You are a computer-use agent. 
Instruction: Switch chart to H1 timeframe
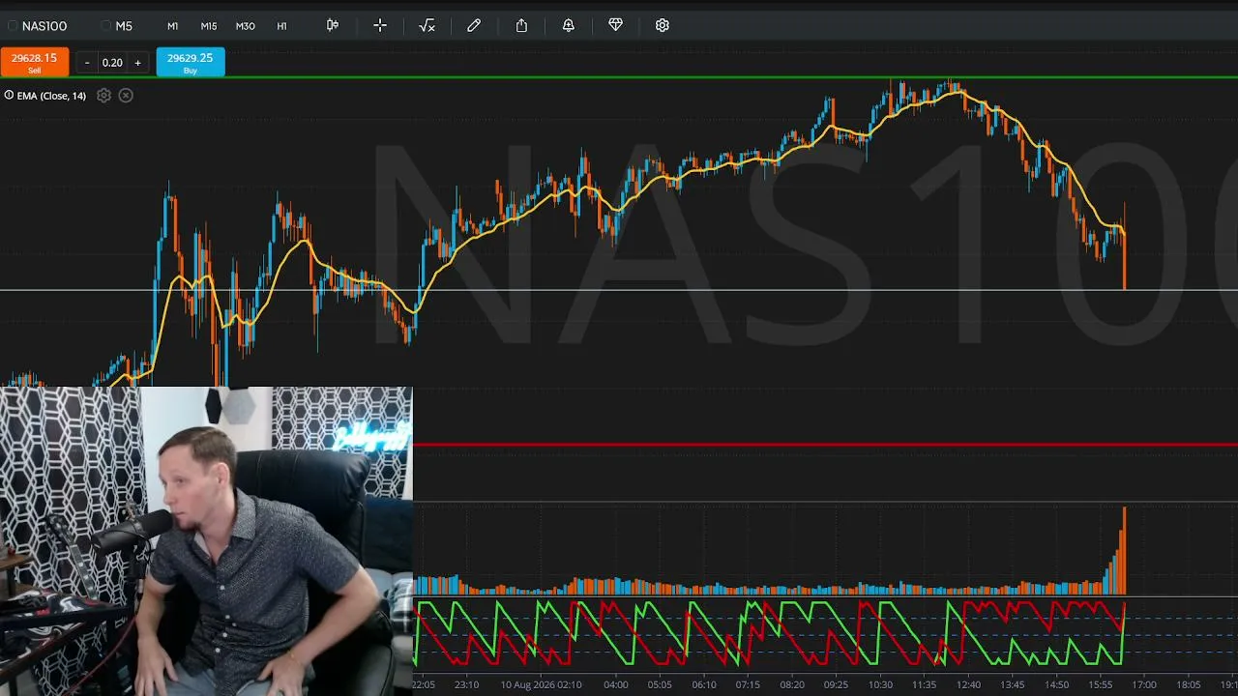coord(282,26)
